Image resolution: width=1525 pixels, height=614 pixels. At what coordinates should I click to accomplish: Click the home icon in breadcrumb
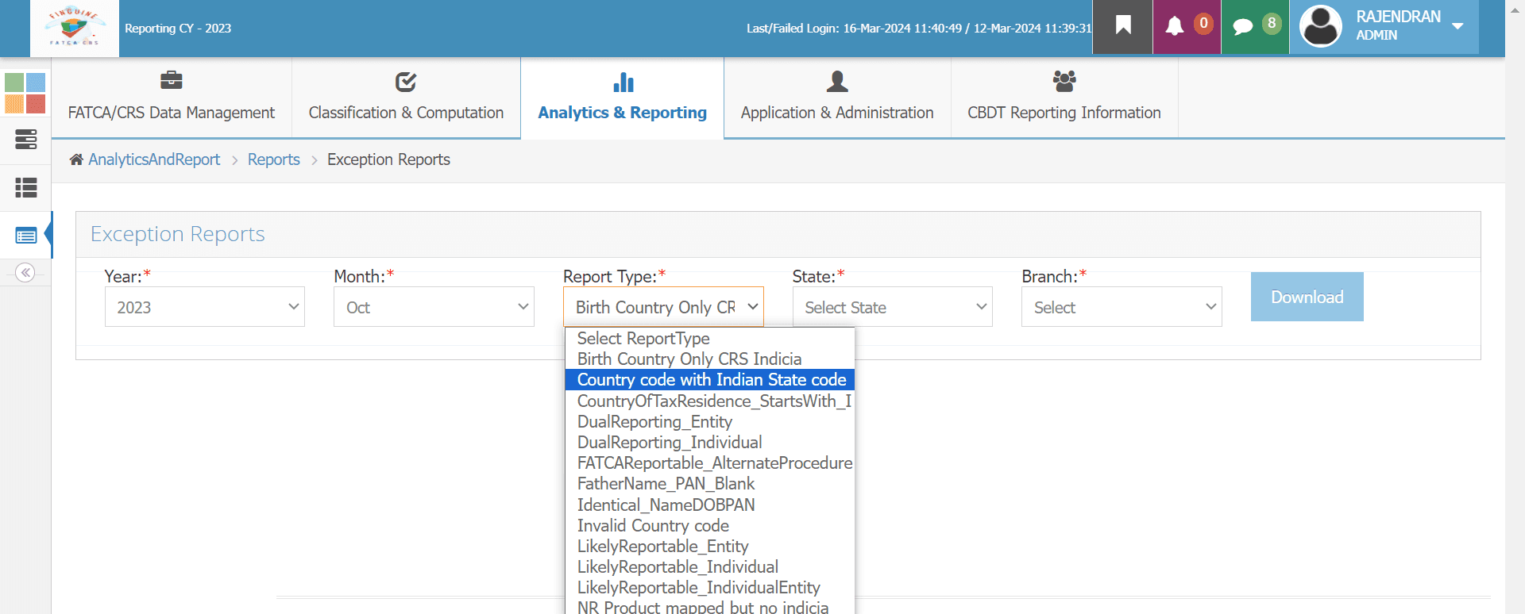(76, 159)
